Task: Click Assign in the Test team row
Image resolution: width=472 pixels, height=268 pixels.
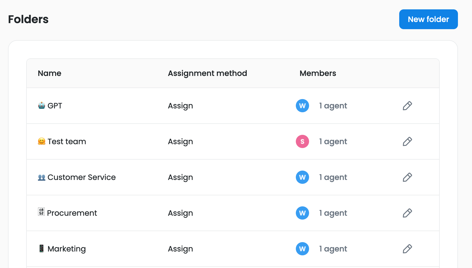Action: tap(181, 142)
